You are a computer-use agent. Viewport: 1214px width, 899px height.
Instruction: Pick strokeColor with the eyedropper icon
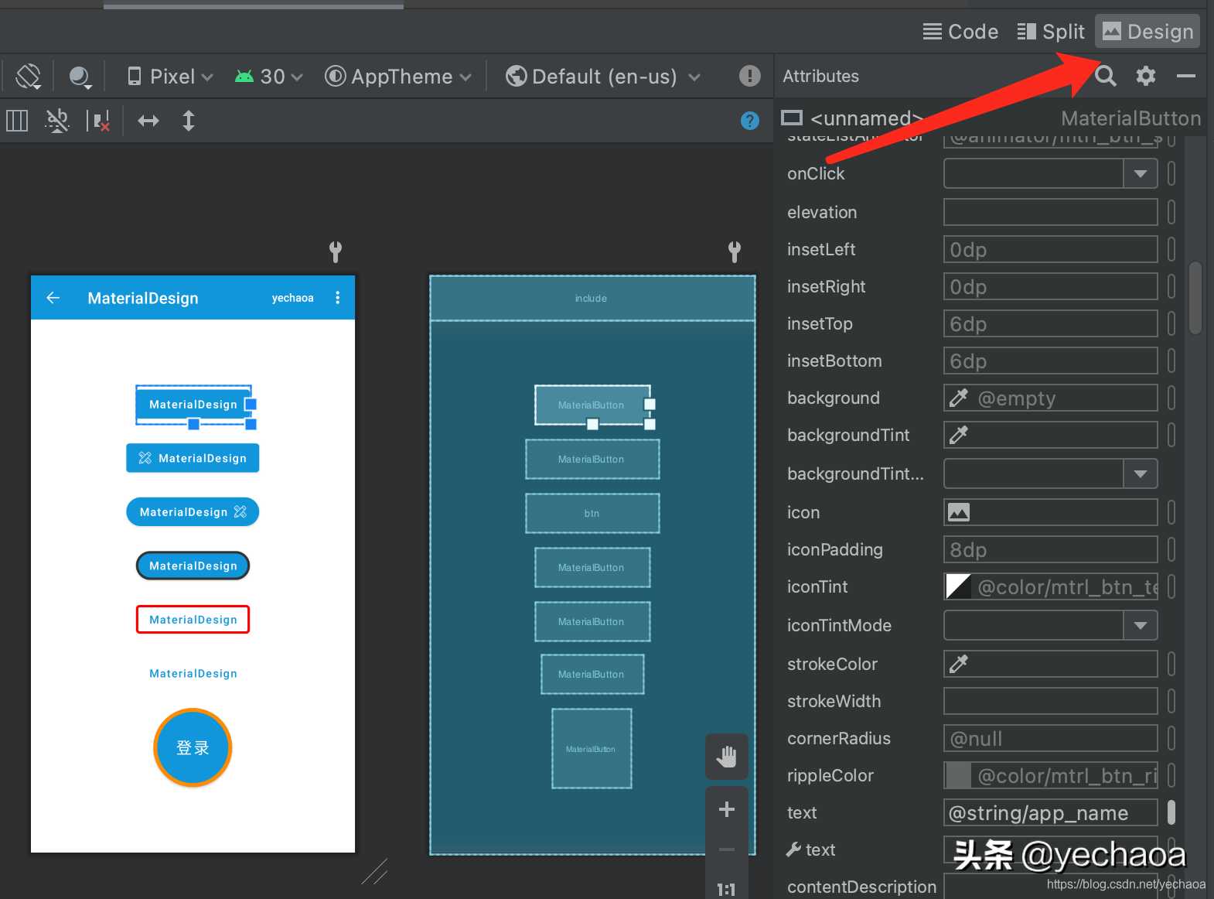pos(959,664)
